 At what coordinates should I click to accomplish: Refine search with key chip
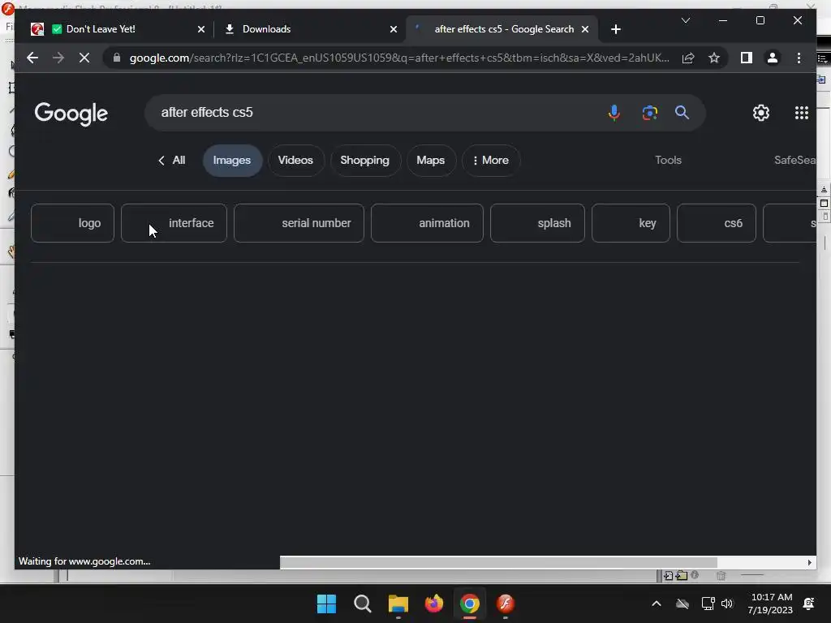pyautogui.click(x=631, y=223)
